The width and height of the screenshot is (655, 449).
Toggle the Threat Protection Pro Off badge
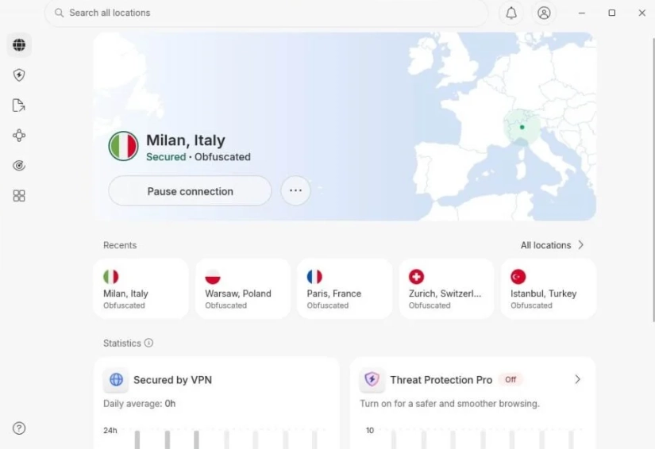pos(511,380)
